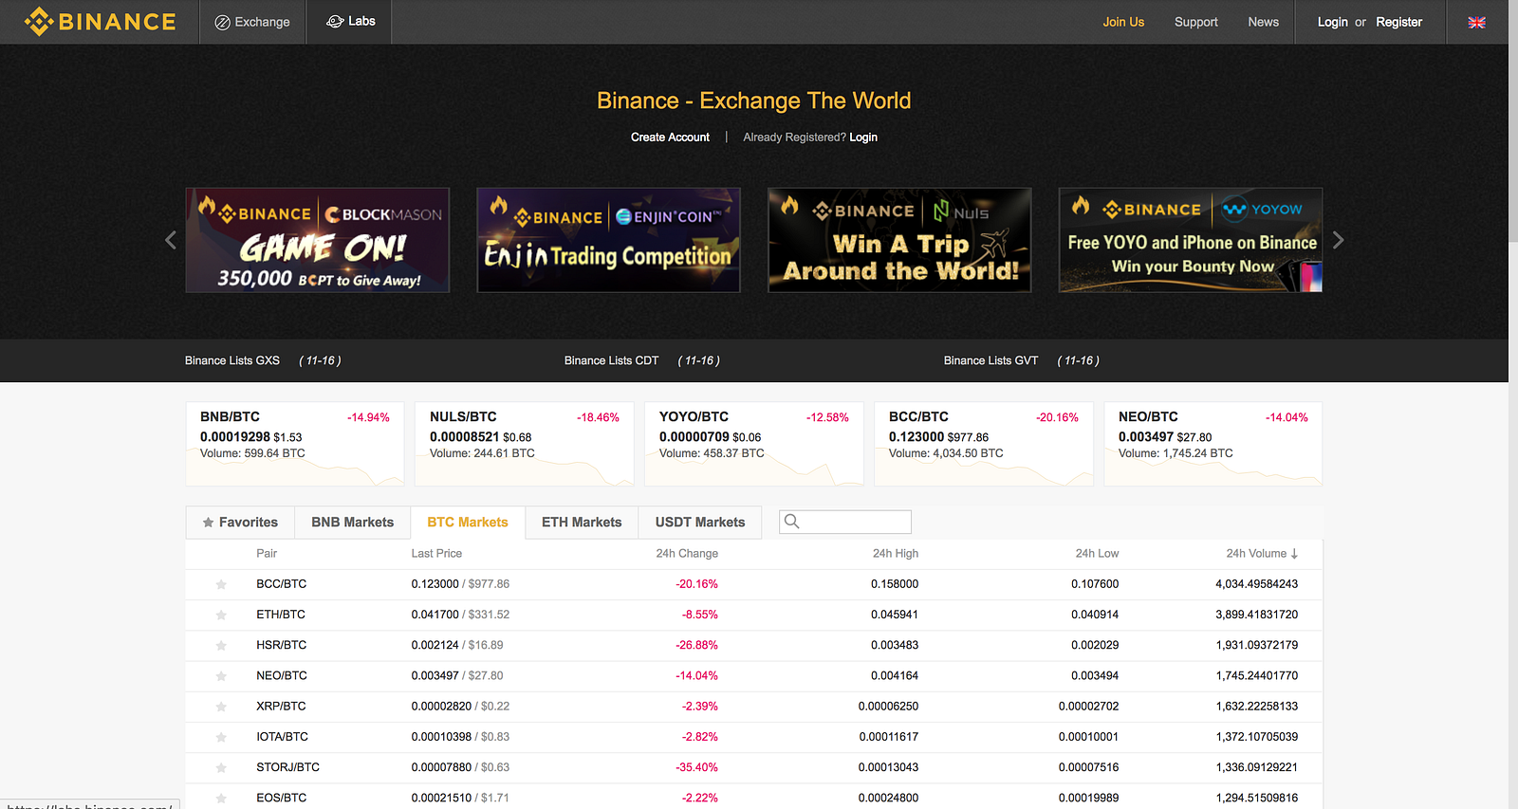This screenshot has width=1518, height=809.
Task: Show previous banner with left arrow
Action: pyautogui.click(x=171, y=240)
